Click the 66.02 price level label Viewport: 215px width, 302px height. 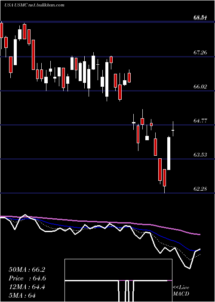pos(200,86)
